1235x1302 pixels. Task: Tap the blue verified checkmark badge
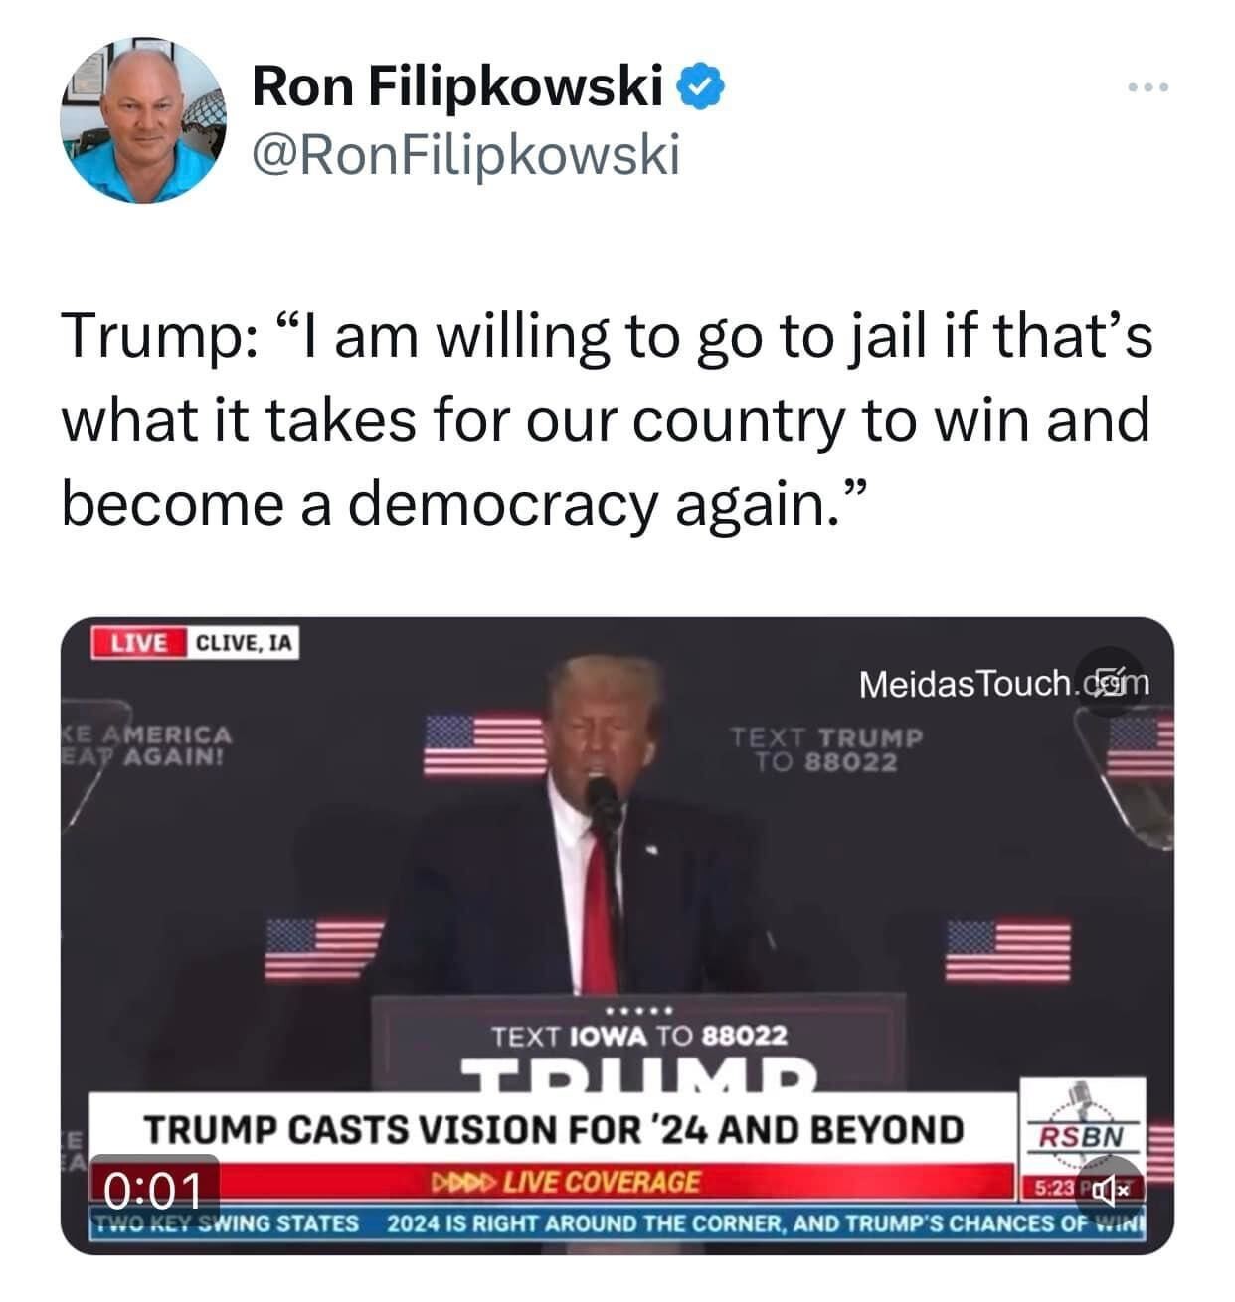coord(702,87)
